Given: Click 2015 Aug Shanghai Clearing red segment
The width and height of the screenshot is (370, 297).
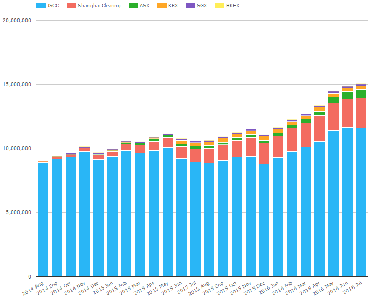Looking at the screenshot, I should pyautogui.click(x=209, y=156).
